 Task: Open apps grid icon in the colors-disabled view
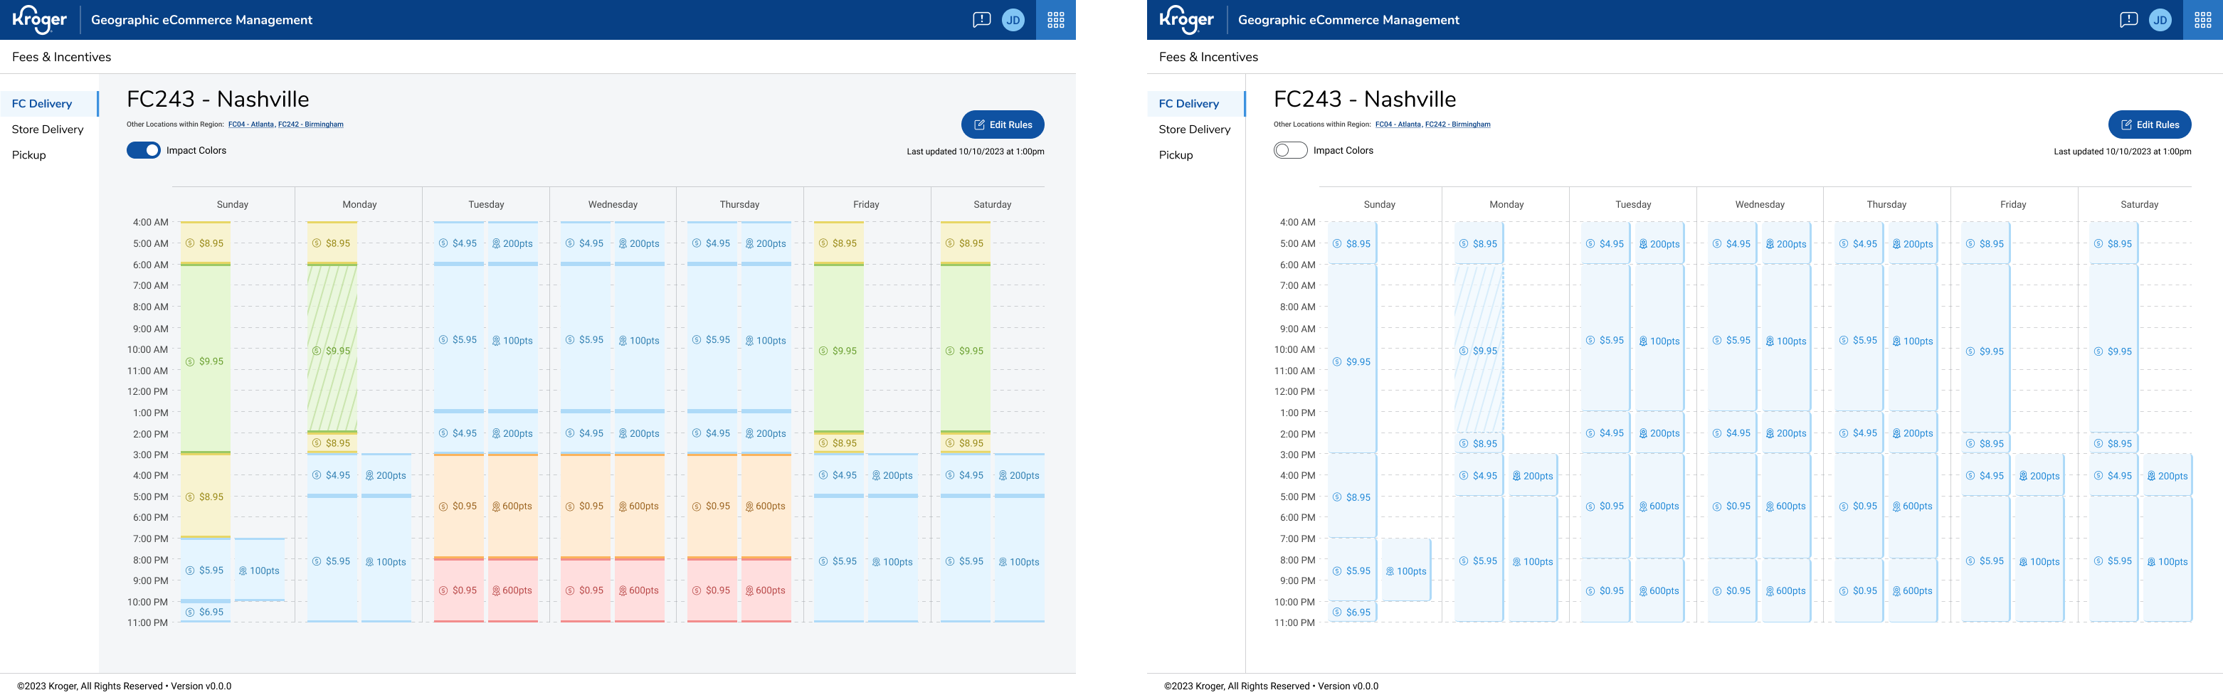tap(2202, 20)
